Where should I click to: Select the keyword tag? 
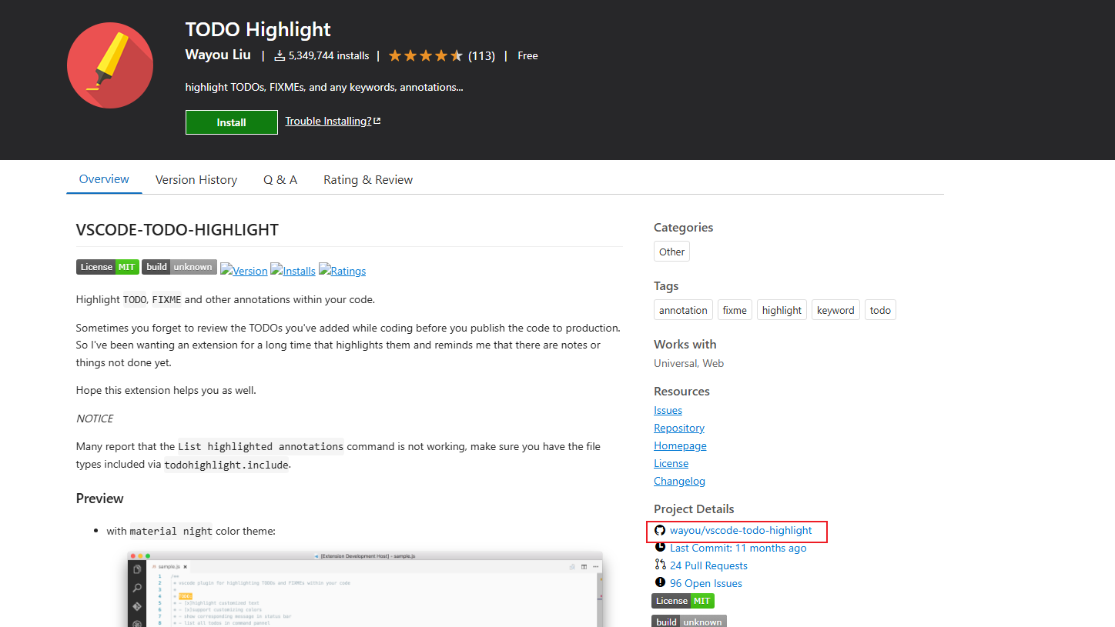(x=835, y=310)
